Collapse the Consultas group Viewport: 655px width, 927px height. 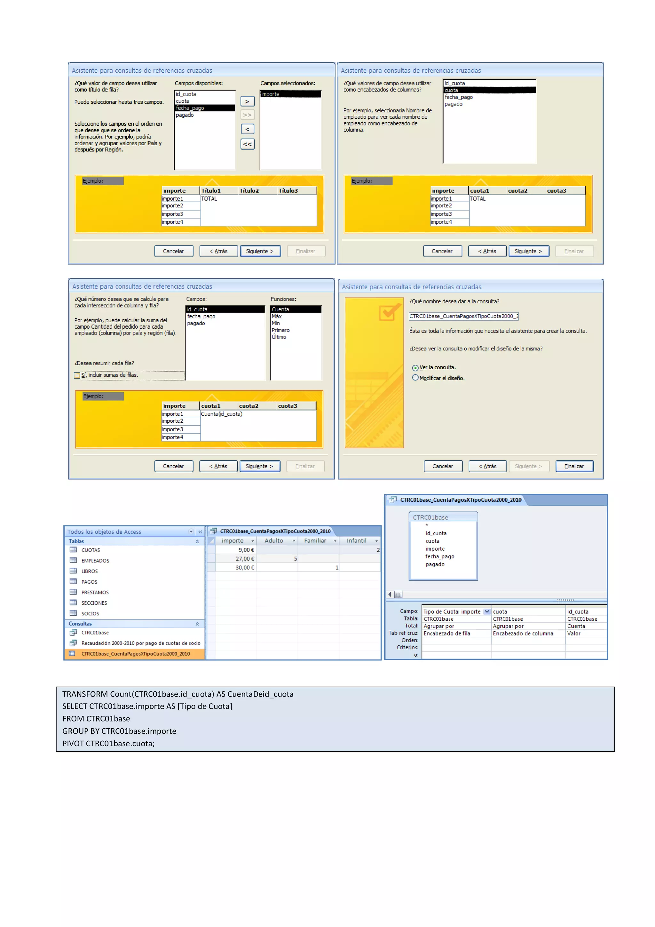197,624
